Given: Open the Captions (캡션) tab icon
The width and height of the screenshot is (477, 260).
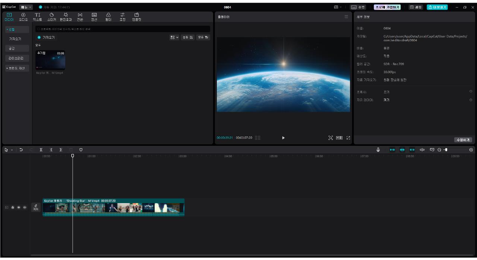Looking at the screenshot, I should [94, 17].
